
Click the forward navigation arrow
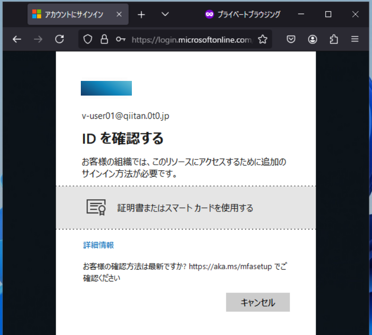[x=38, y=39]
